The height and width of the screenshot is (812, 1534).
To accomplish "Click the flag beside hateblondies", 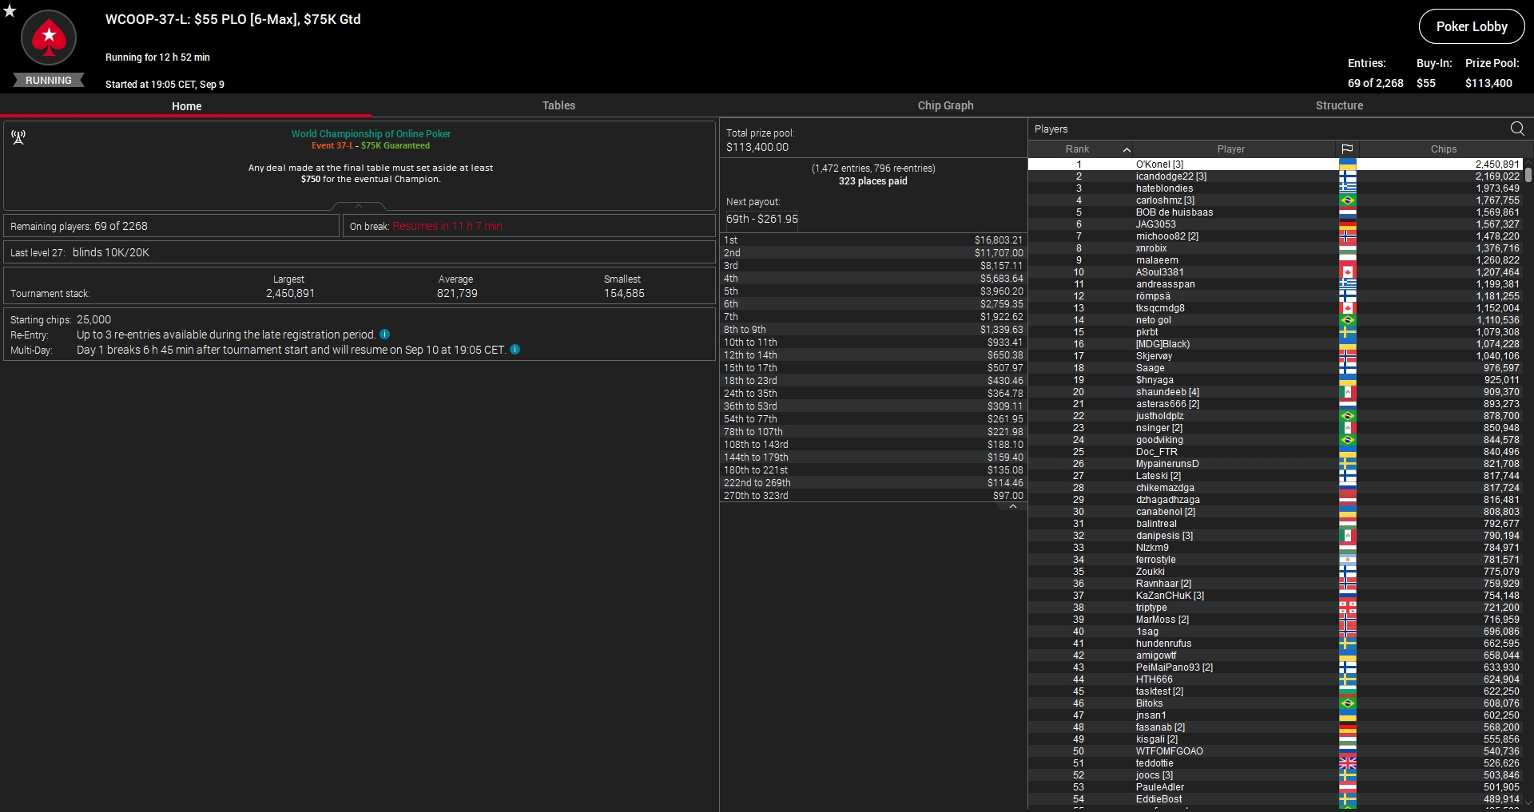I will coord(1348,188).
